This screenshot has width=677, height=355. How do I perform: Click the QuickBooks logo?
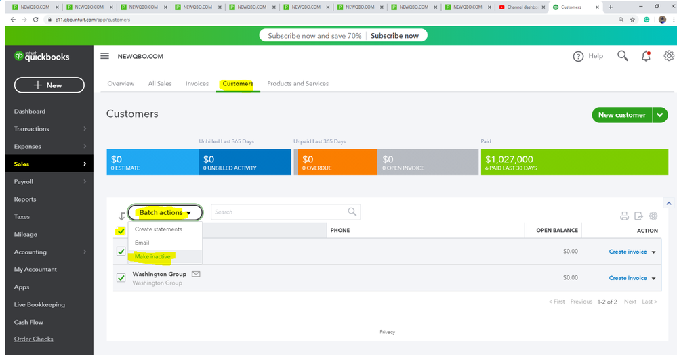coord(41,56)
